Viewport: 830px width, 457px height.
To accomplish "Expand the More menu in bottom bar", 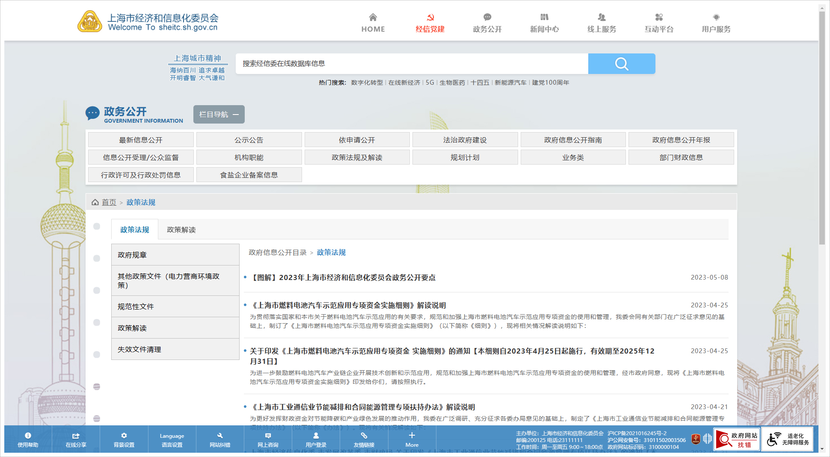I will (x=412, y=439).
